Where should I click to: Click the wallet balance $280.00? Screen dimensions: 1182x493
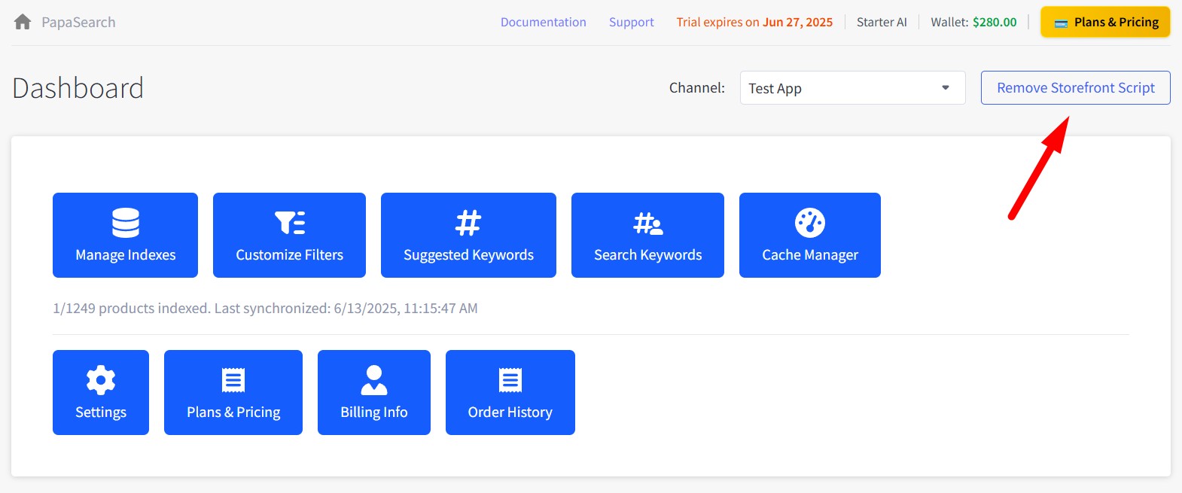click(x=995, y=23)
